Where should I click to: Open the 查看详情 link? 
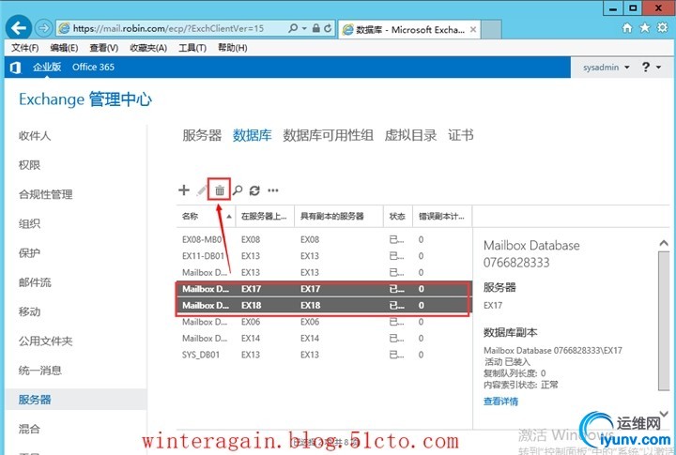click(x=500, y=402)
